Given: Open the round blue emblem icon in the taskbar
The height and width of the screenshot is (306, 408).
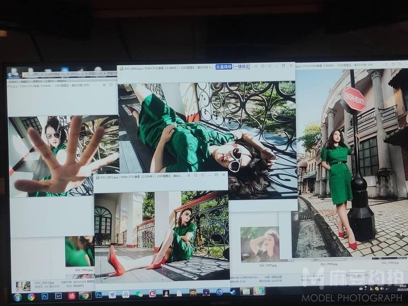Looking at the screenshot, I should pyautogui.click(x=219, y=292).
